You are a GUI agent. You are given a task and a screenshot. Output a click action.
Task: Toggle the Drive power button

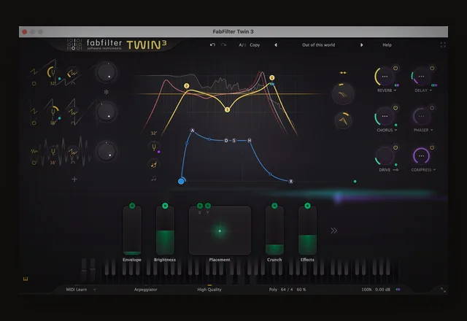[x=395, y=147]
